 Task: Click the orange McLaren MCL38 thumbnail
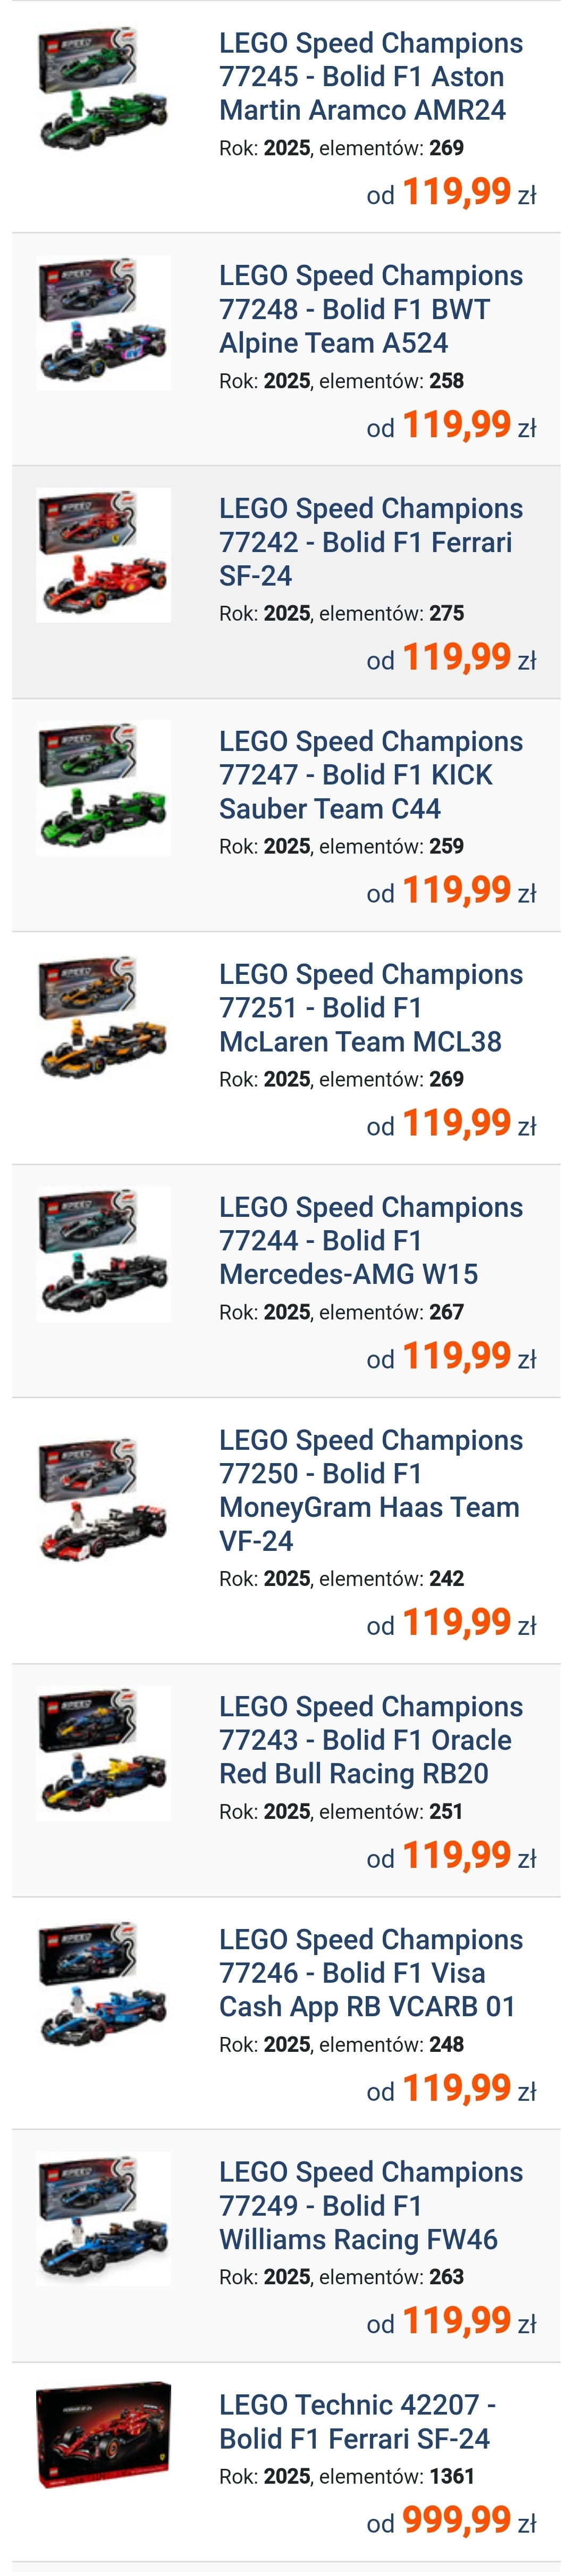coord(104,1021)
